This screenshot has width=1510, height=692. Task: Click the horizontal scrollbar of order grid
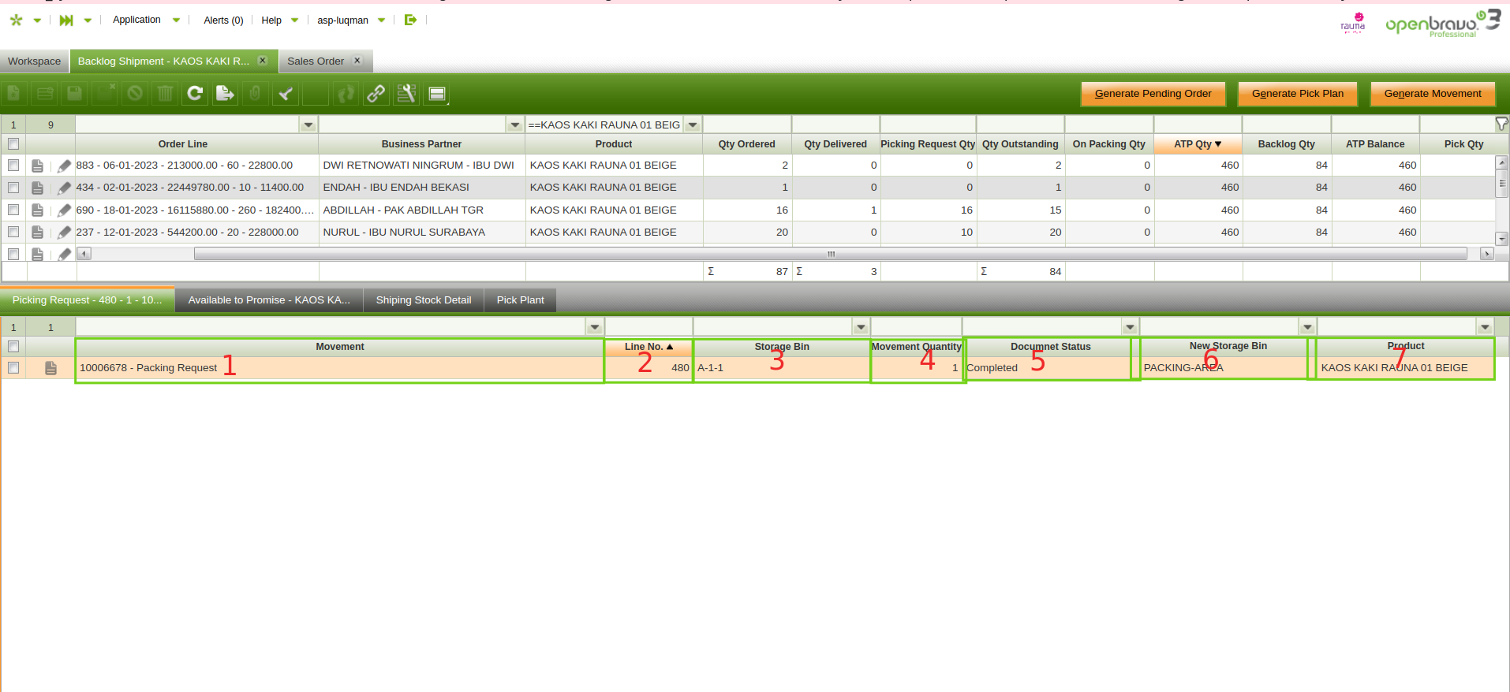click(x=830, y=254)
